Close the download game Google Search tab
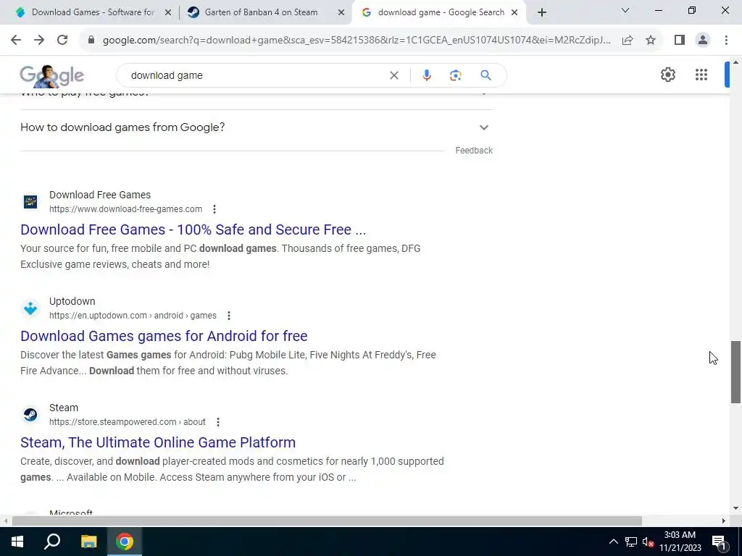Screen dimensions: 742x556 (x=514, y=13)
